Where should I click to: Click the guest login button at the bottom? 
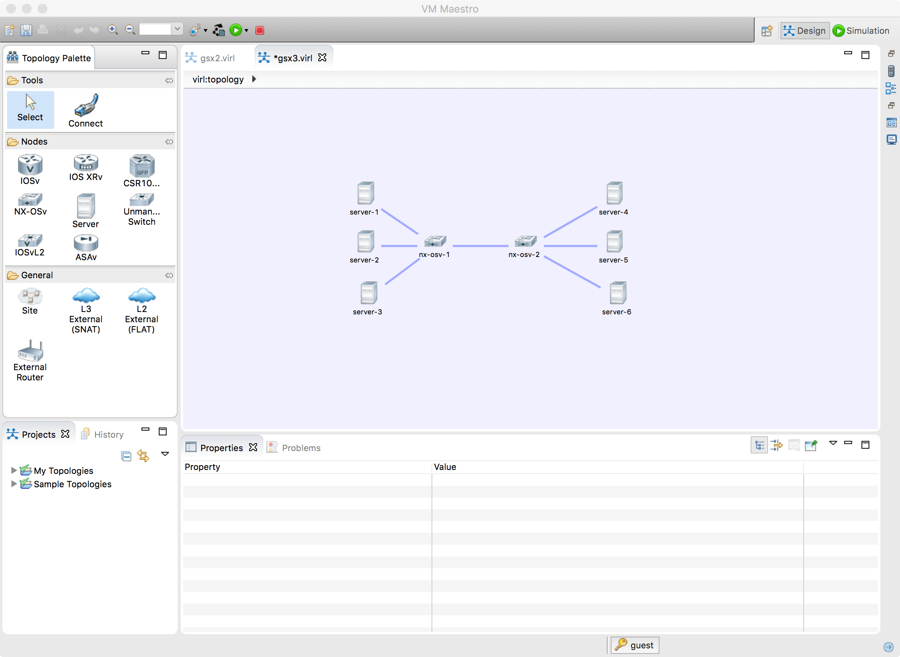(x=634, y=645)
